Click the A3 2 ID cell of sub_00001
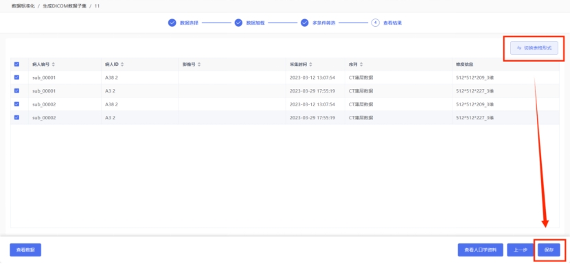 110,91
